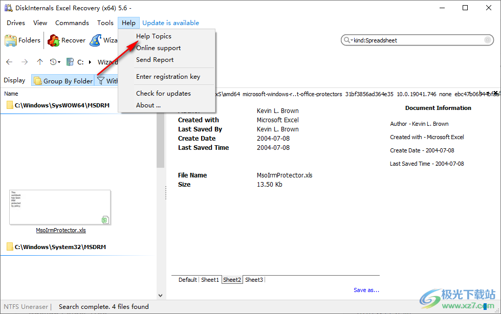
Task: Open the View menu
Action: point(40,23)
